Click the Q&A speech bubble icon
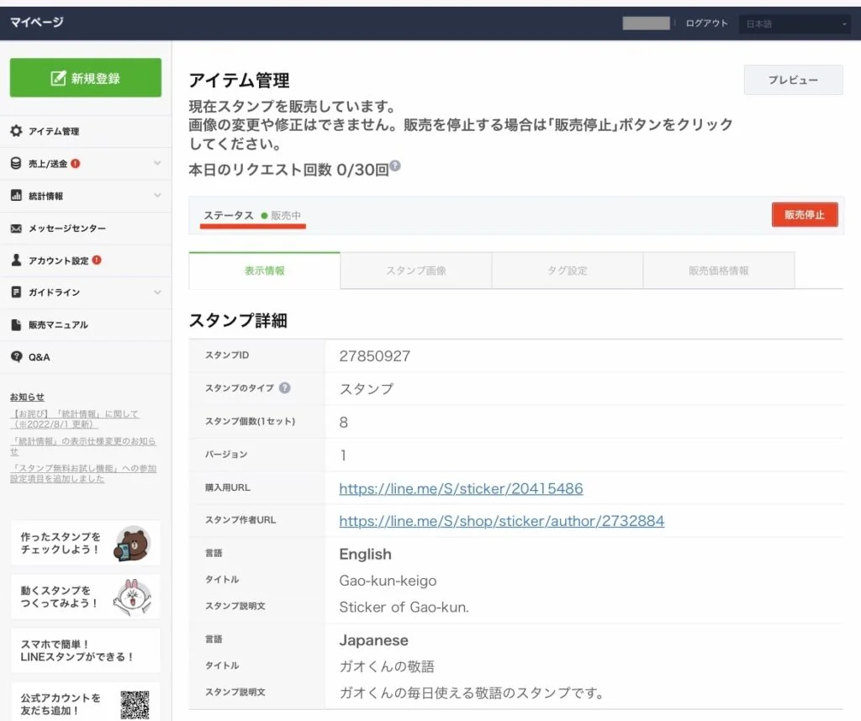Screen dimensions: 861x721 (x=16, y=357)
